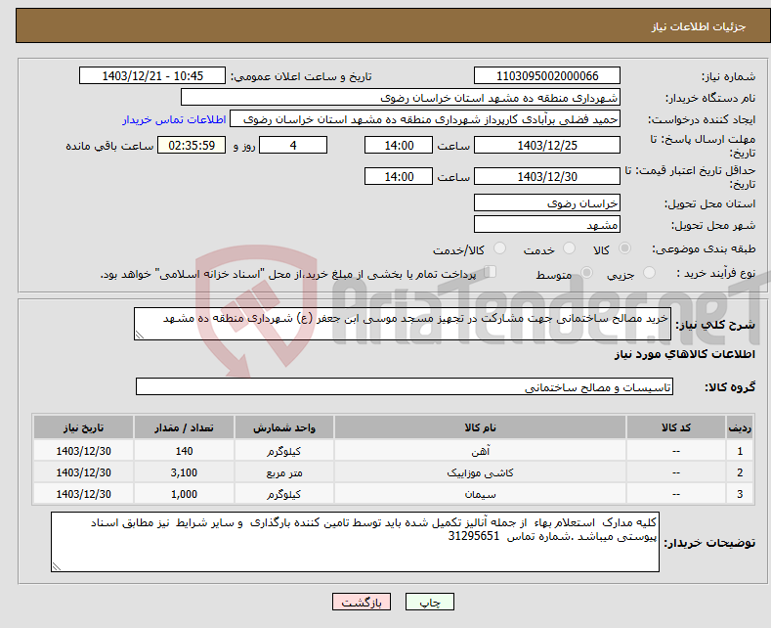Image resolution: width=771 pixels, height=628 pixels.
Task: Click the توضیحات خریدار notes text area
Action: click(x=355, y=542)
